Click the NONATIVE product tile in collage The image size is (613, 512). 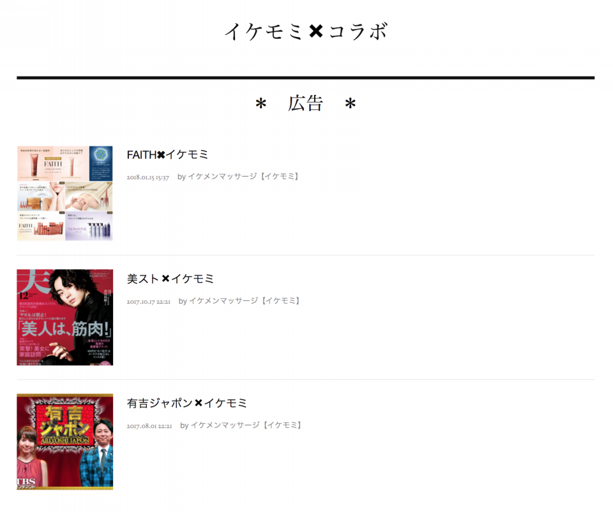(x=89, y=226)
